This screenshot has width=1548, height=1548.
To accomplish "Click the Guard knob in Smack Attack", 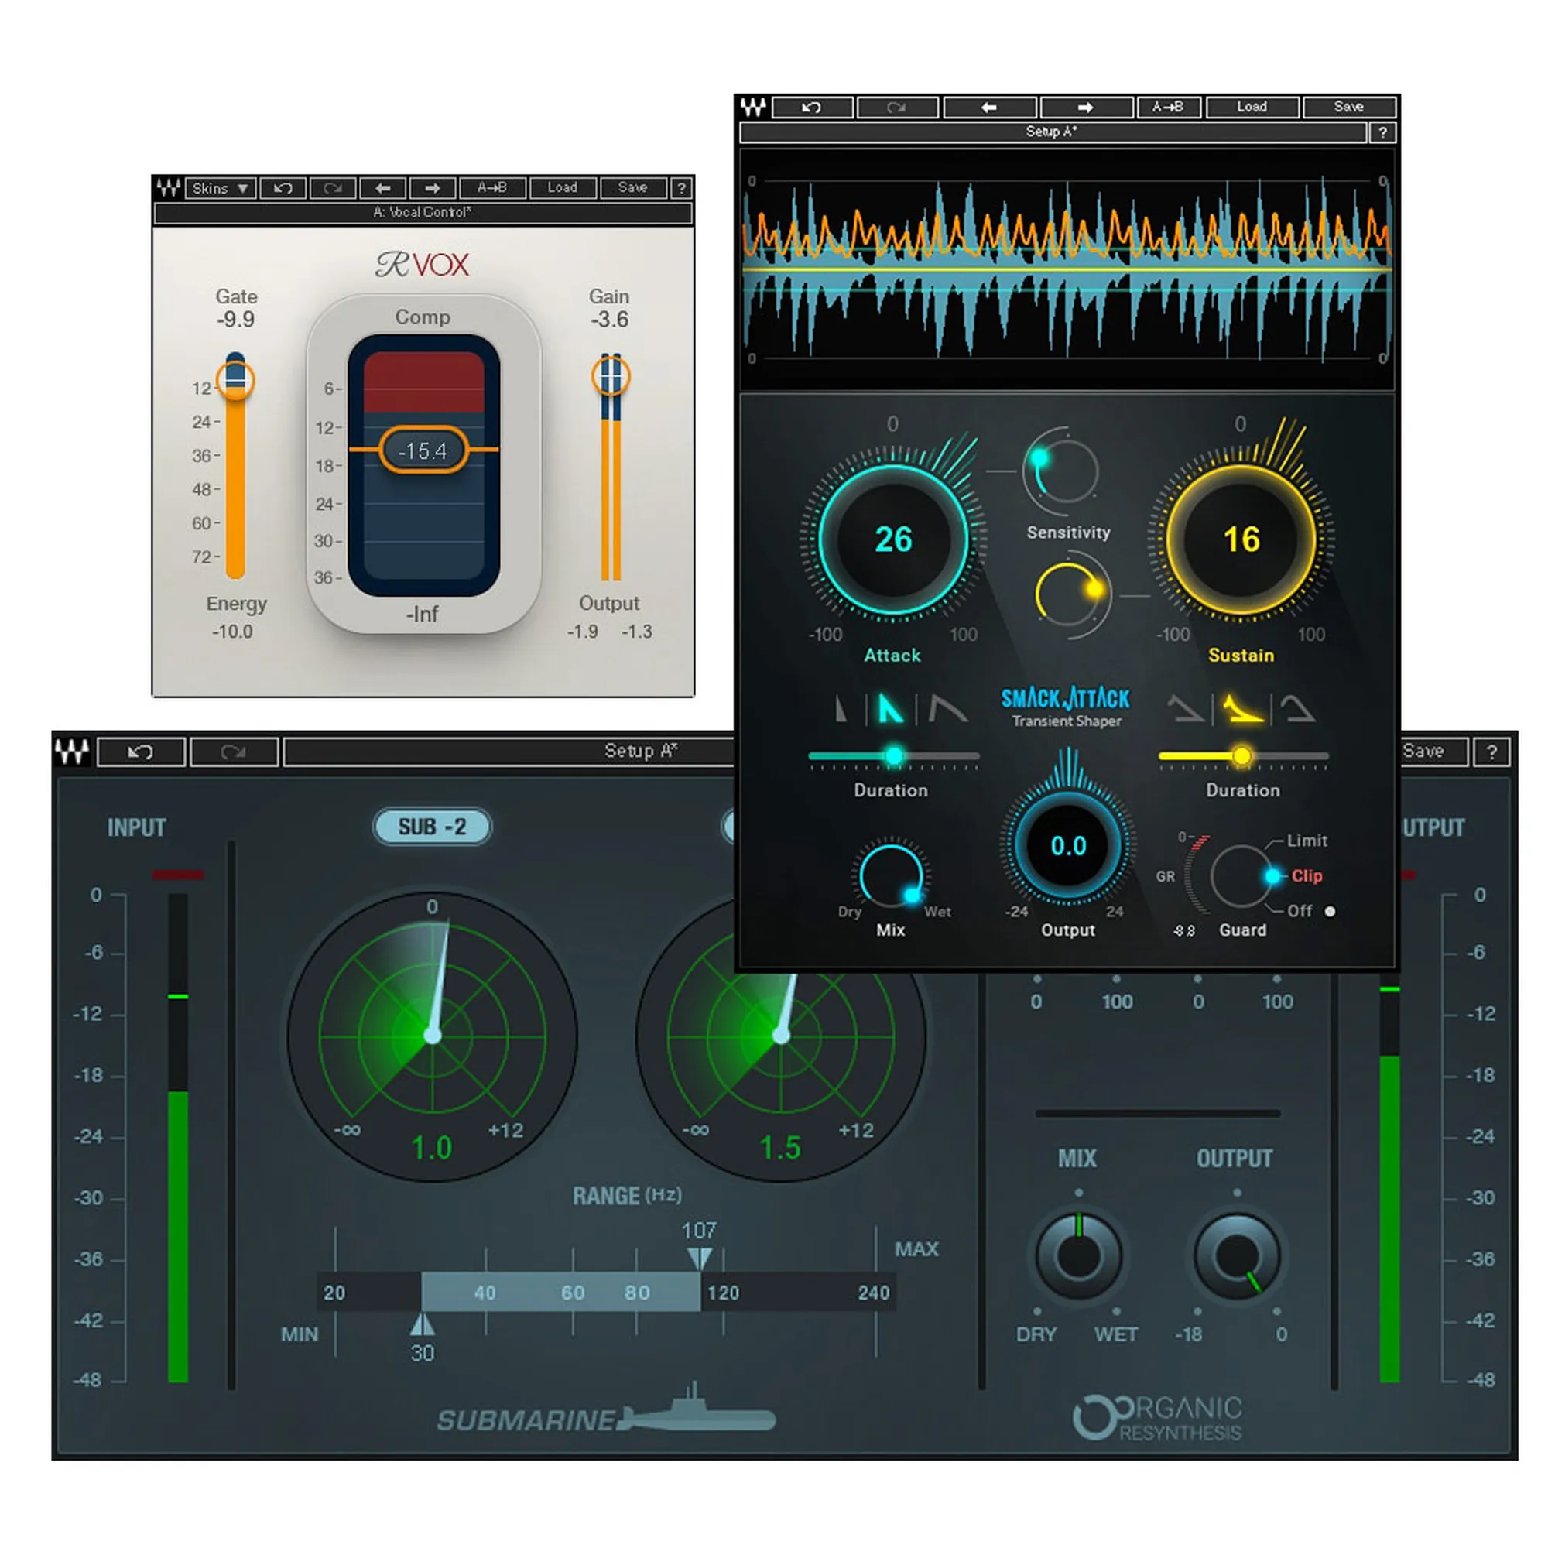I will pyautogui.click(x=1242, y=875).
